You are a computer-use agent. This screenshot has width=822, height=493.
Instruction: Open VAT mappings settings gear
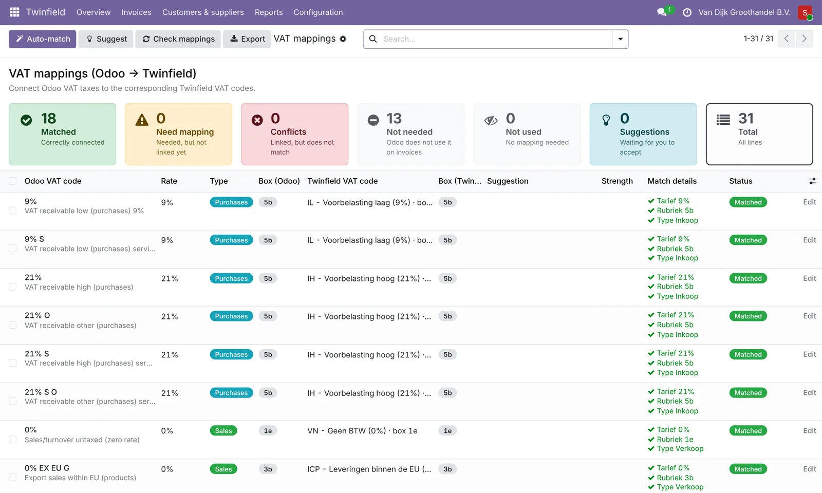pos(343,39)
